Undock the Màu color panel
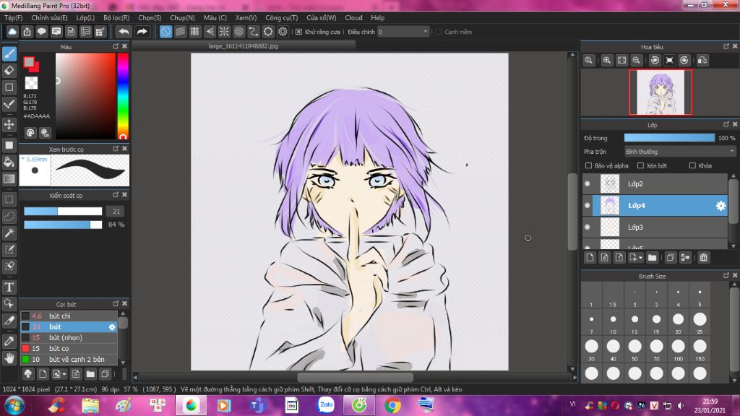Viewport: 740px width, 416px height. click(116, 46)
